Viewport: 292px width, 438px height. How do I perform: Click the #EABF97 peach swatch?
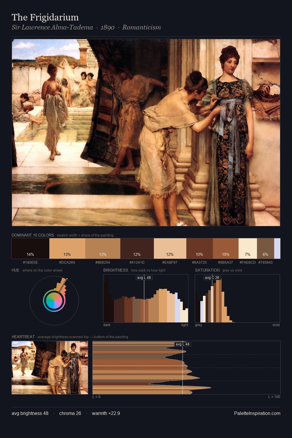[170, 248]
